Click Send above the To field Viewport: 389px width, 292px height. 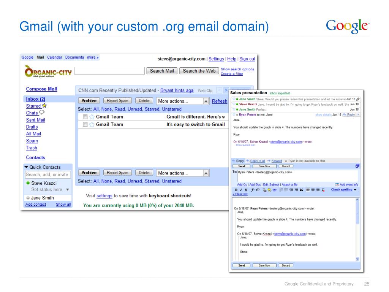241,166
